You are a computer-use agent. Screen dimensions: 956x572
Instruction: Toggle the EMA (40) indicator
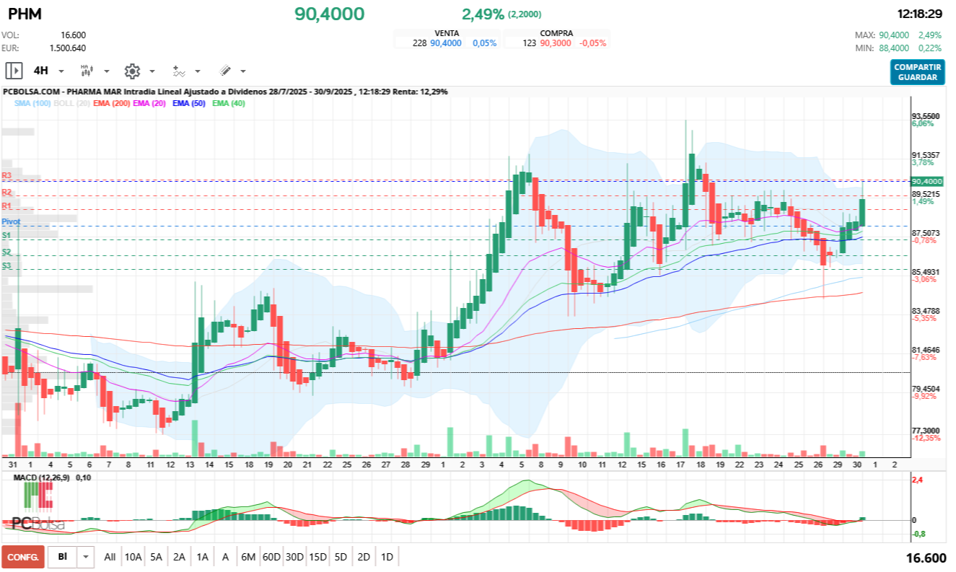coord(229,103)
